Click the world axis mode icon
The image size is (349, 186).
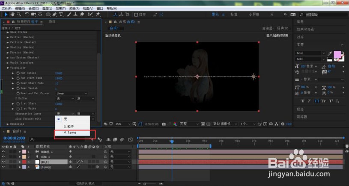click(x=121, y=15)
